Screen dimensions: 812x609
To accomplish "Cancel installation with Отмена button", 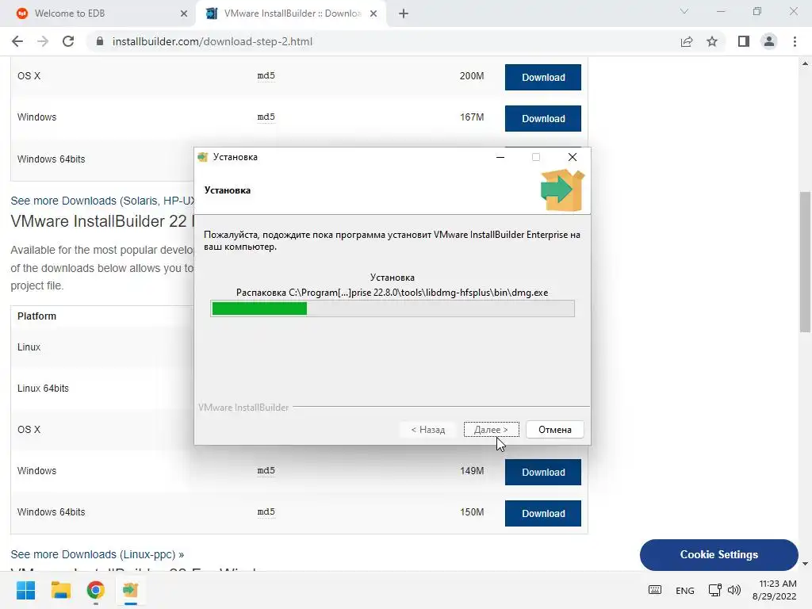I will point(554,430).
